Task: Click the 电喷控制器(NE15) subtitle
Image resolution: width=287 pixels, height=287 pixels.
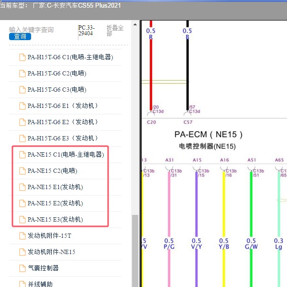Action: pyautogui.click(x=207, y=147)
